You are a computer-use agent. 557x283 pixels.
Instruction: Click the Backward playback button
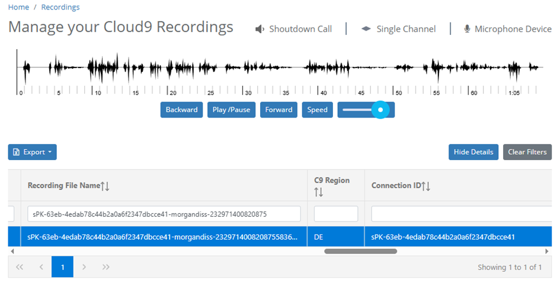pyautogui.click(x=181, y=110)
